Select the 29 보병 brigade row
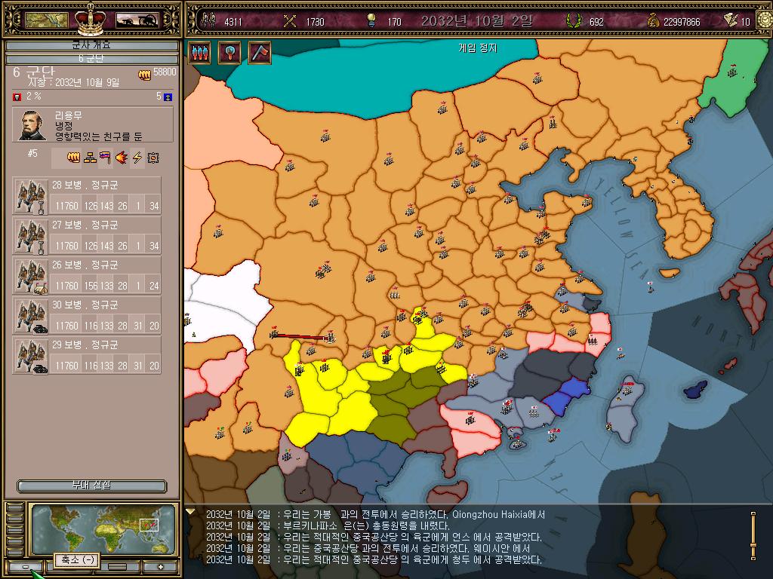This screenshot has width=773, height=579. 87,356
